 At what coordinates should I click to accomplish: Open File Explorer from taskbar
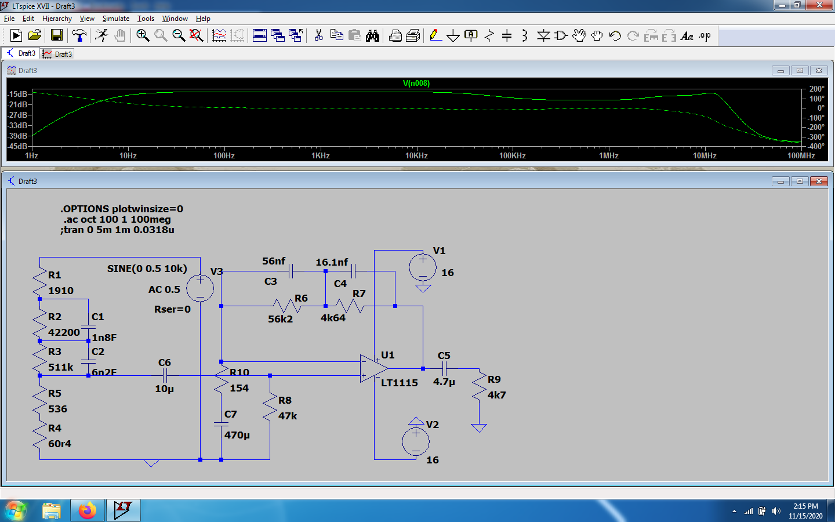click(x=52, y=511)
